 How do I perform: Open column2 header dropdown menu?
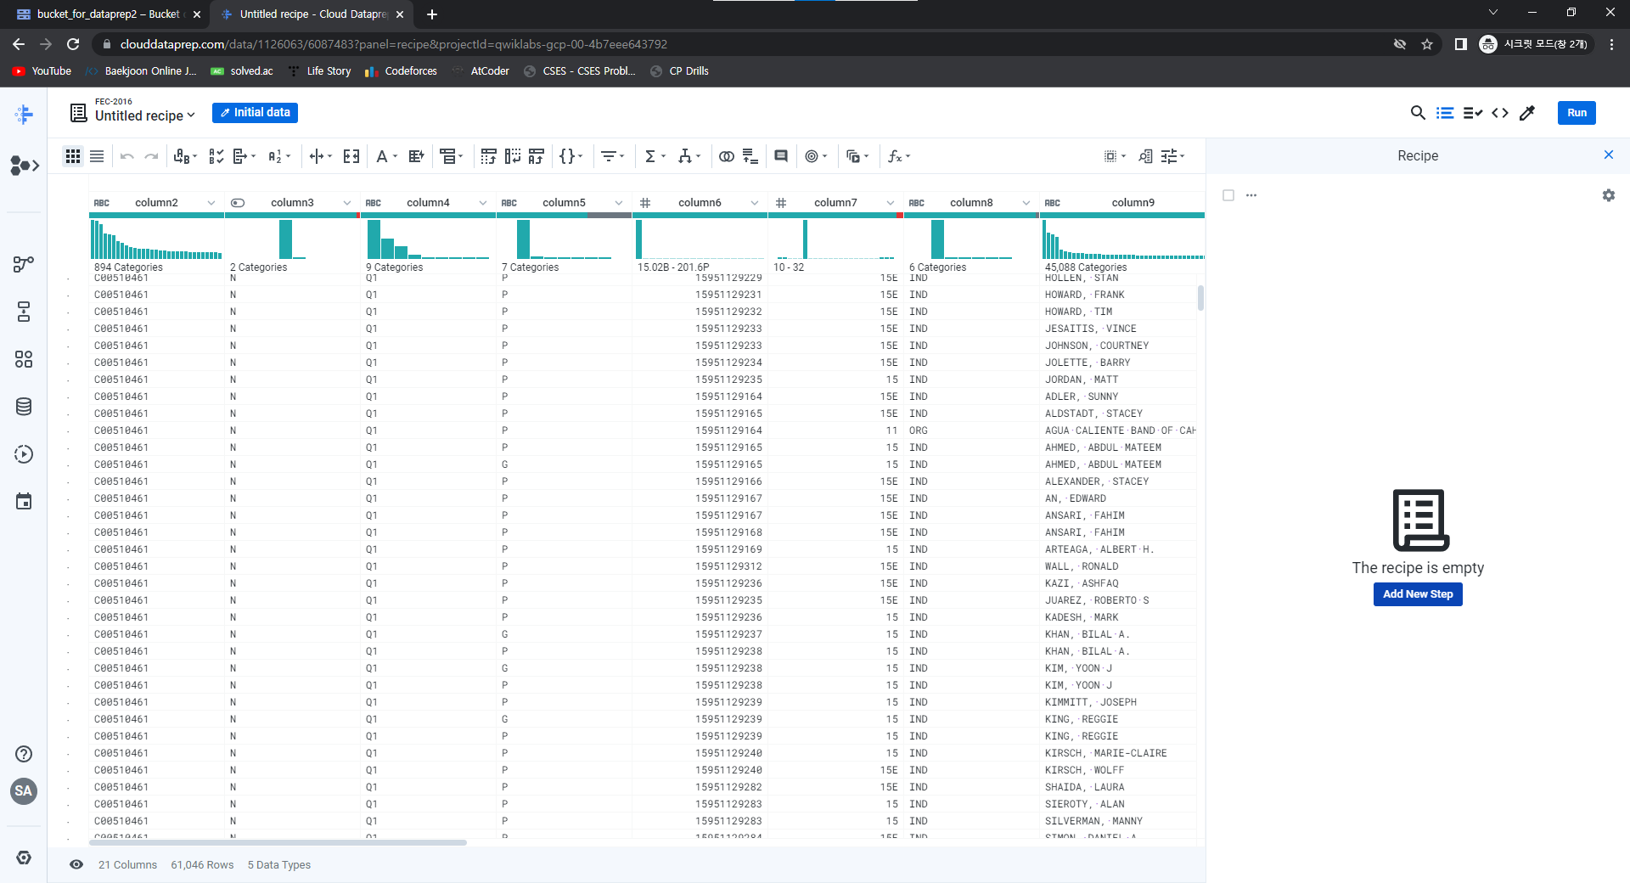pyautogui.click(x=211, y=203)
